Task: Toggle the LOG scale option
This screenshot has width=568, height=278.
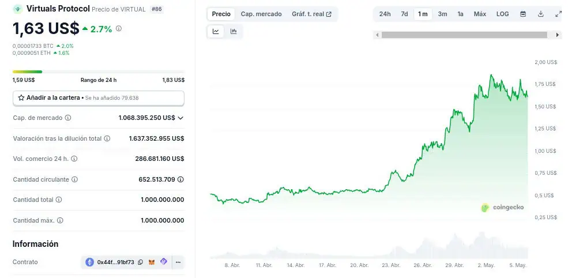Action: [502, 14]
